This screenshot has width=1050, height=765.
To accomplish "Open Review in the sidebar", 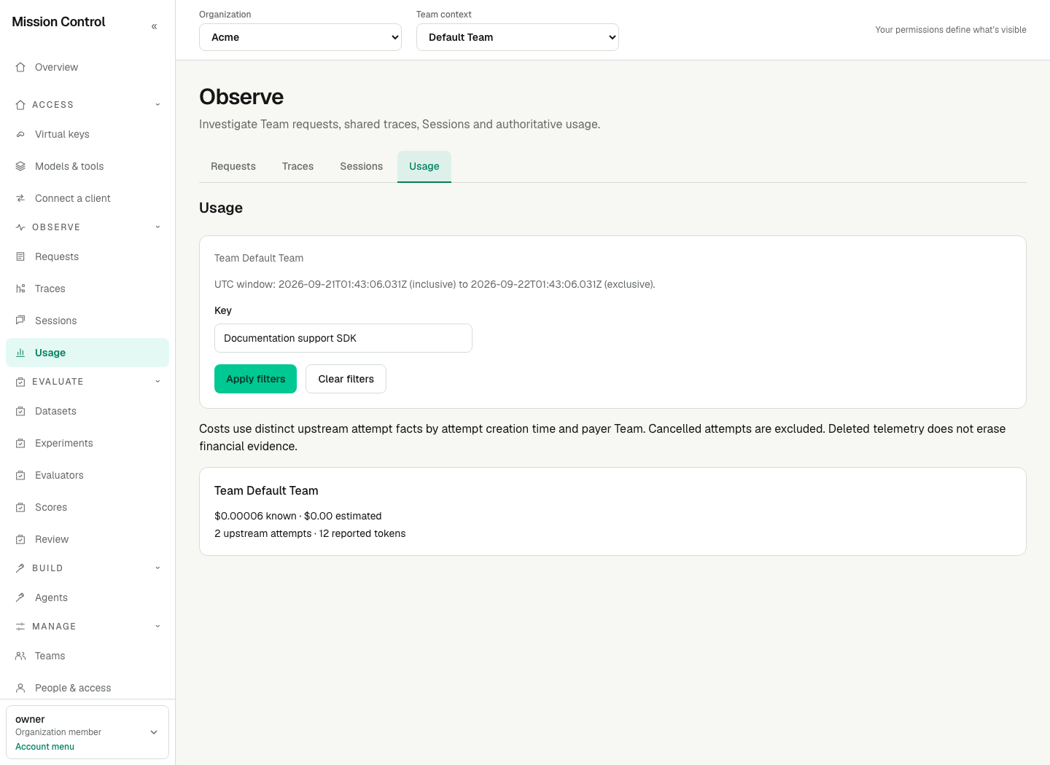I will click(x=87, y=539).
